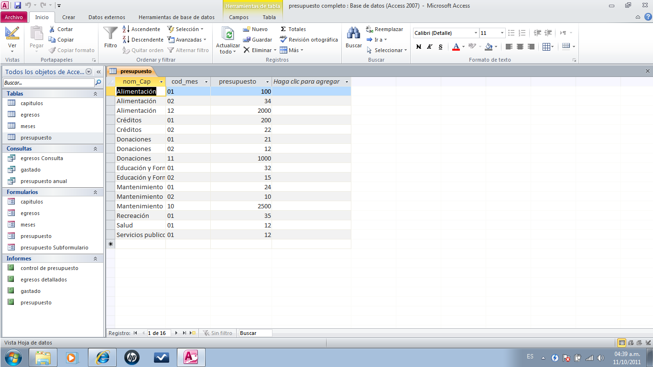Center text alignment in ribbon

click(x=520, y=47)
